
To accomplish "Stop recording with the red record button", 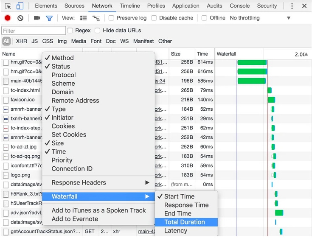I will pos(8,18).
